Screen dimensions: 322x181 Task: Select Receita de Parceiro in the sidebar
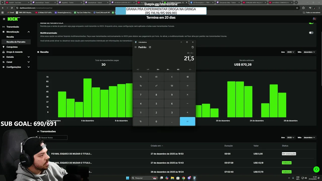coord(16,42)
